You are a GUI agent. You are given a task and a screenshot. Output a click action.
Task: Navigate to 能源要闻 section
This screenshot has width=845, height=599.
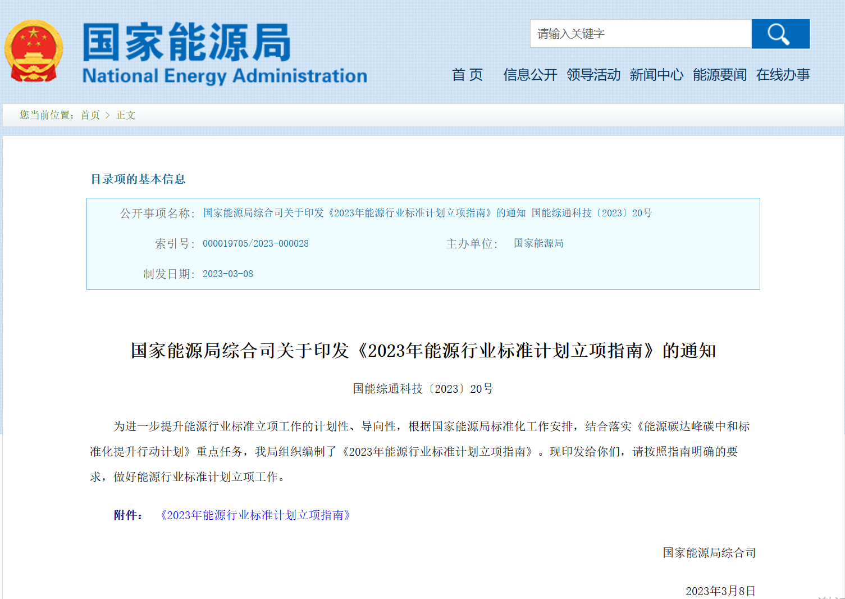click(x=720, y=75)
